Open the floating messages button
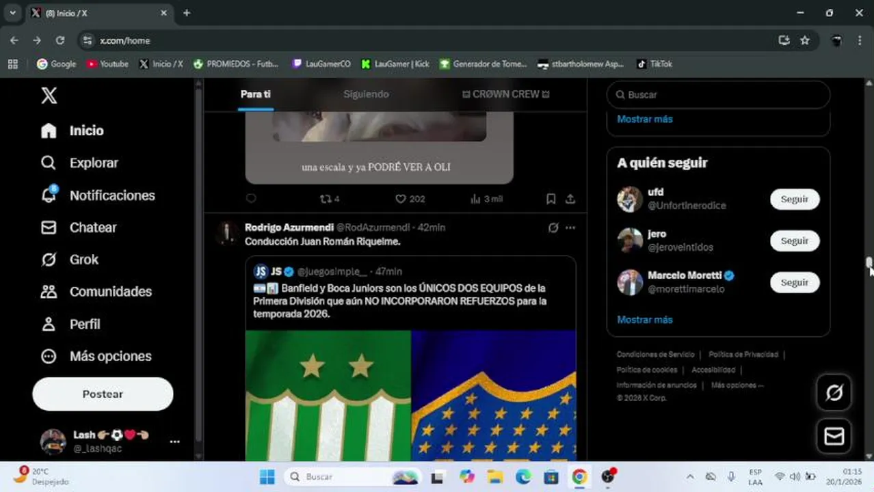Image resolution: width=874 pixels, height=492 pixels. [x=834, y=437]
